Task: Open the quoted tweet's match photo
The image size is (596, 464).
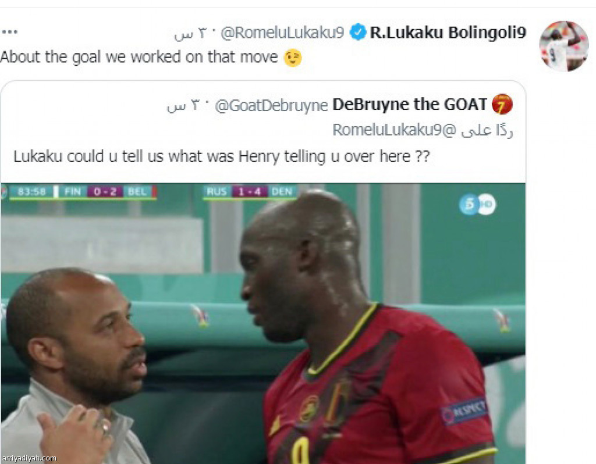Action: [263, 323]
